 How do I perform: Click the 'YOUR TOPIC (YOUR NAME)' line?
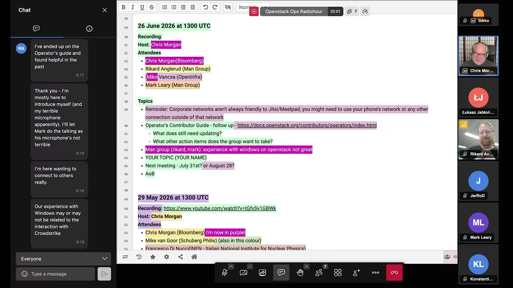176,158
